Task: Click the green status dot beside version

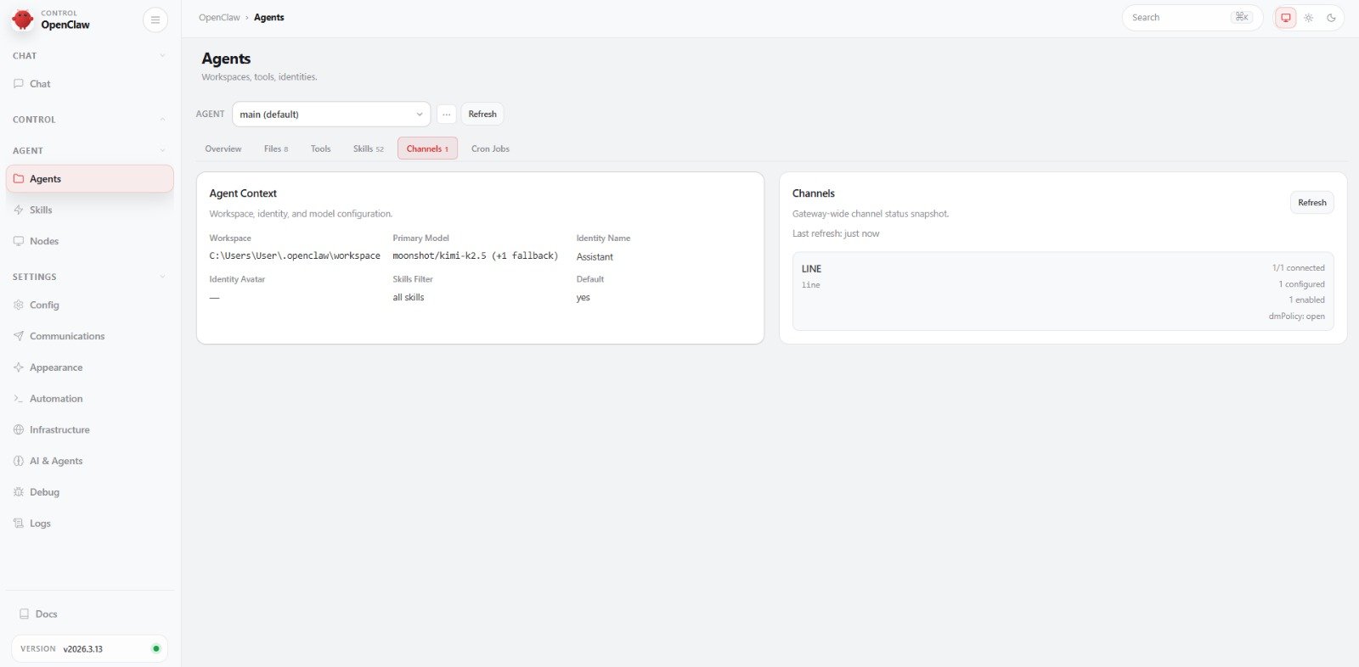Action: 155,649
